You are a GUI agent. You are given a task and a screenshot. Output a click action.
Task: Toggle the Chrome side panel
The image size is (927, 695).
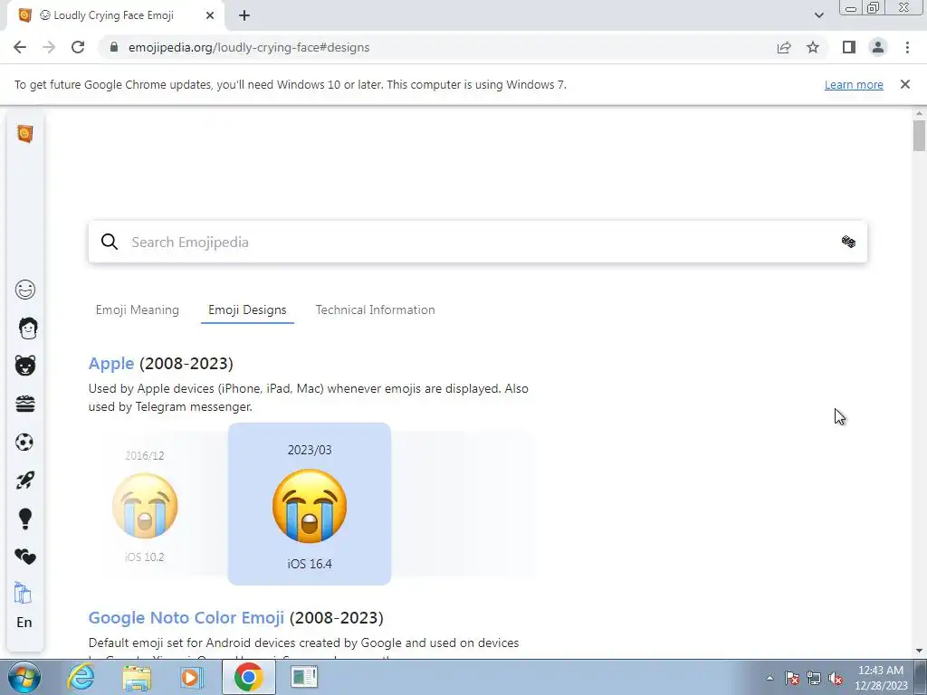[849, 47]
